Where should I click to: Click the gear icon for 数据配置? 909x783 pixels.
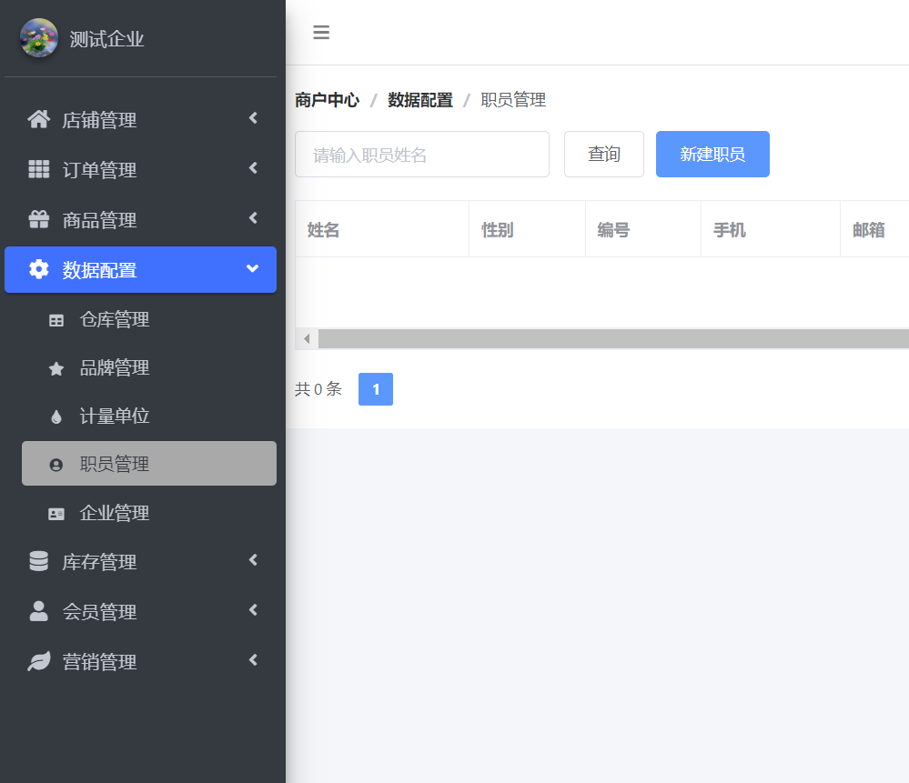38,269
